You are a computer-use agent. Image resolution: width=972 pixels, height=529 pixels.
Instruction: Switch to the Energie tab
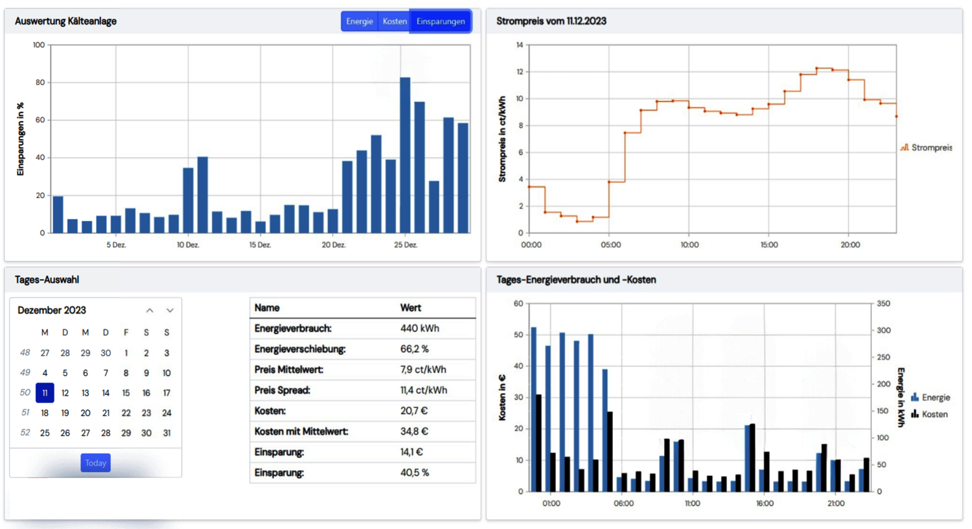[x=359, y=21]
